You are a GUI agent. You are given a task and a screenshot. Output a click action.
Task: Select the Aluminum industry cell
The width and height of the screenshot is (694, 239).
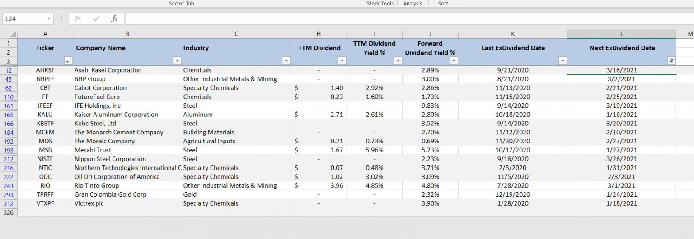click(x=236, y=115)
